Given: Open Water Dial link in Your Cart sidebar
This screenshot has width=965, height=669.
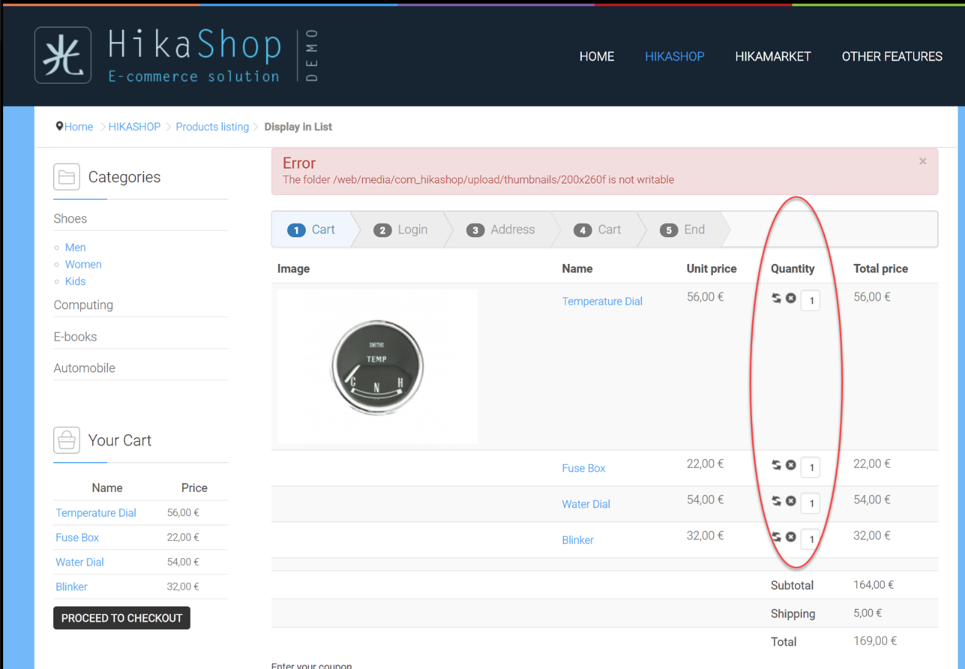Looking at the screenshot, I should click(80, 562).
